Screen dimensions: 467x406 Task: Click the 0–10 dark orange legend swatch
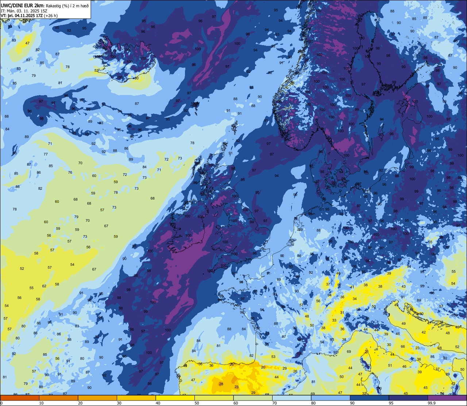pos(20,398)
